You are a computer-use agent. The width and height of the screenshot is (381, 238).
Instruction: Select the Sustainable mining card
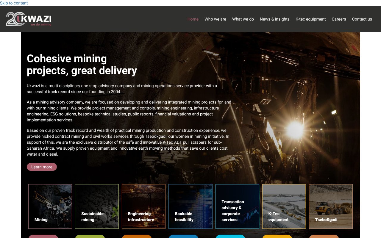pyautogui.click(x=97, y=206)
